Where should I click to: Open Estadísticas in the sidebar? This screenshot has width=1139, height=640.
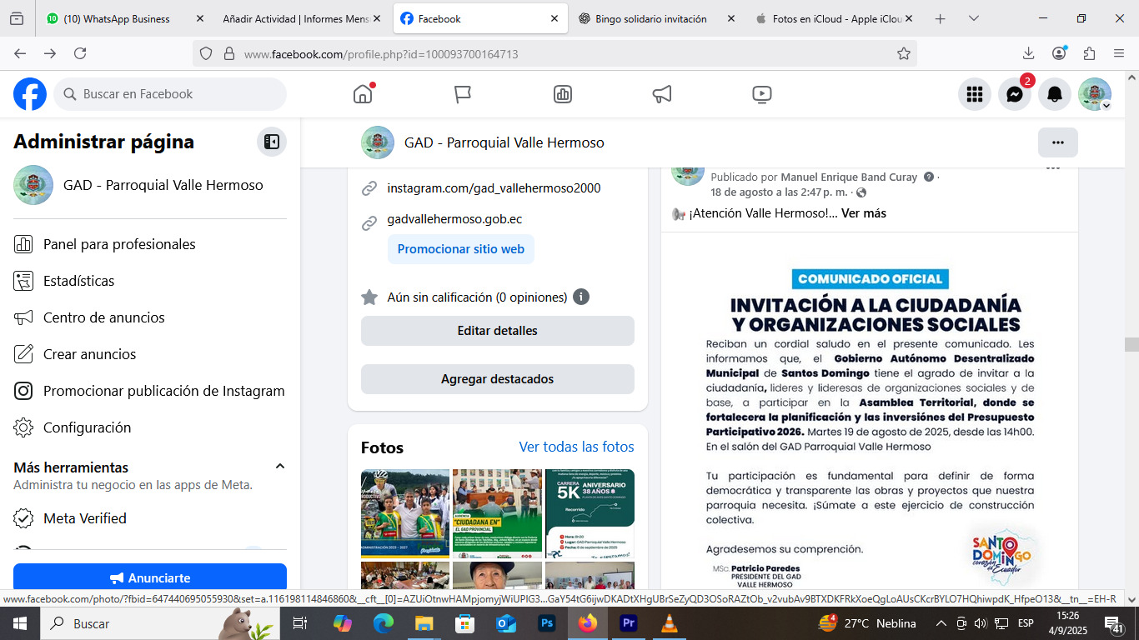coord(78,281)
